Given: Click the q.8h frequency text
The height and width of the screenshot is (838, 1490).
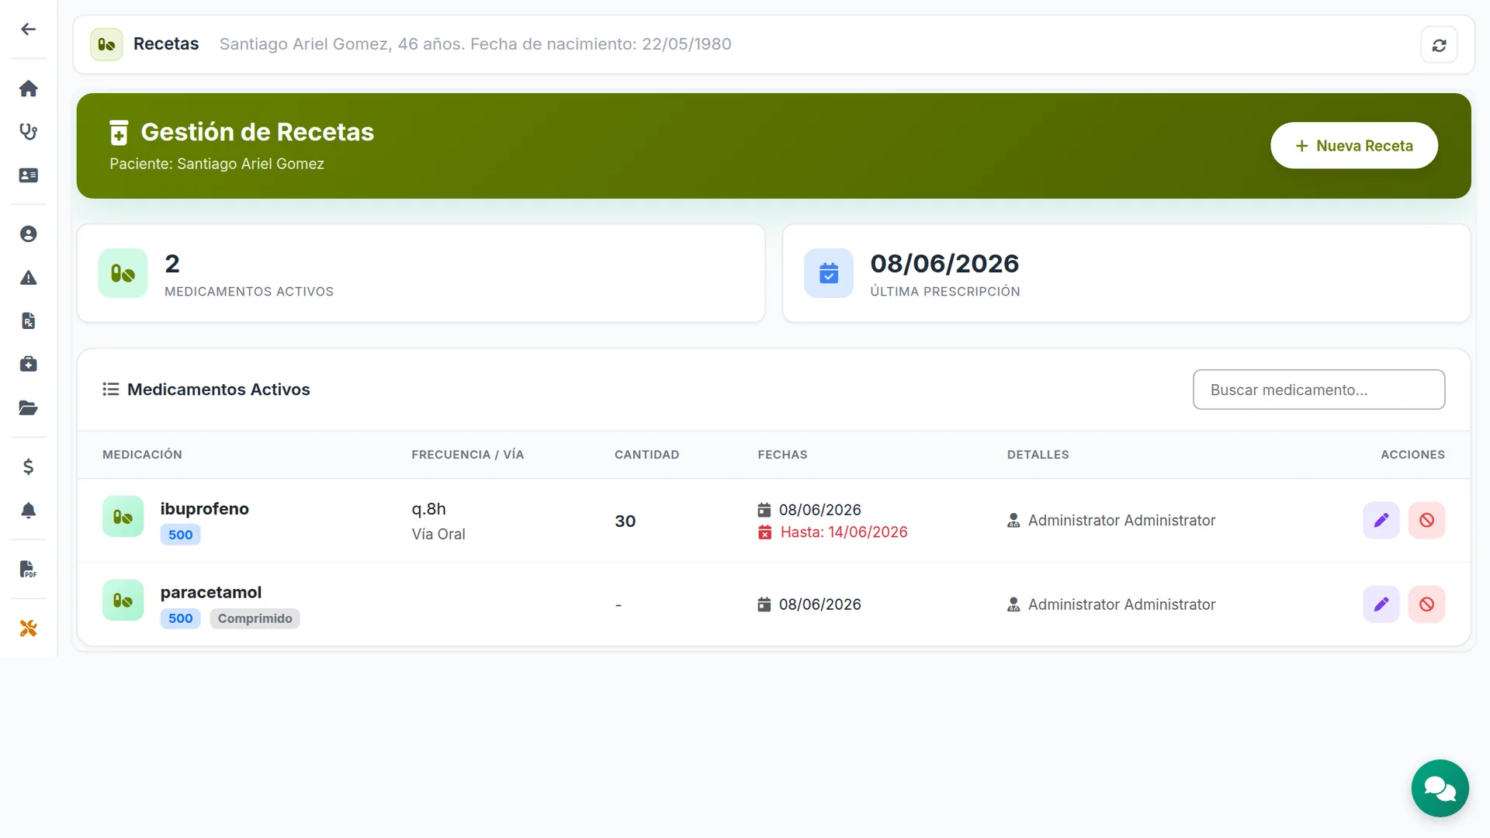Looking at the screenshot, I should [x=428, y=509].
